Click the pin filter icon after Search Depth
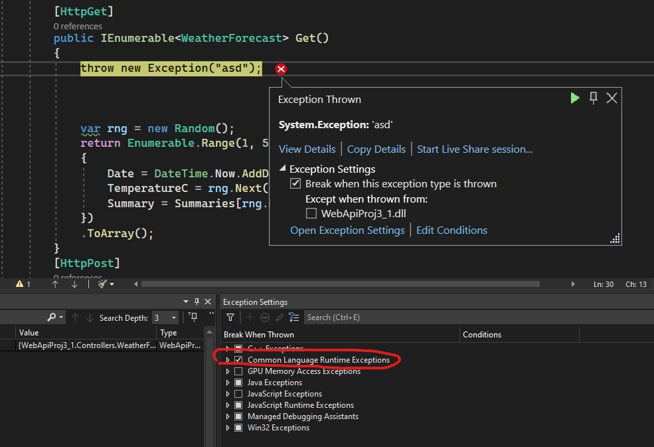 coord(193,317)
